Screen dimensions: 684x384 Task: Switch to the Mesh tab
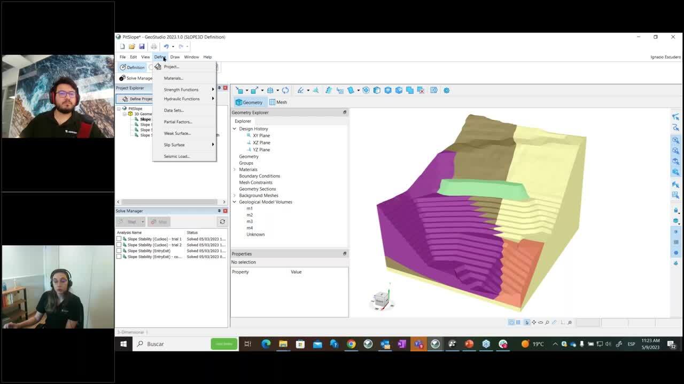[278, 102]
